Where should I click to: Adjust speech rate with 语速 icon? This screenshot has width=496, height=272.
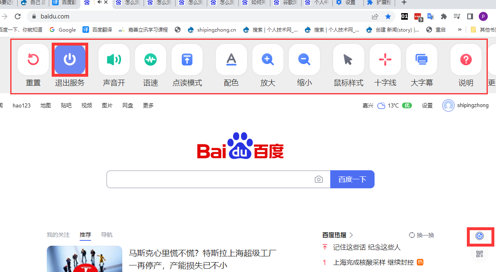151,60
